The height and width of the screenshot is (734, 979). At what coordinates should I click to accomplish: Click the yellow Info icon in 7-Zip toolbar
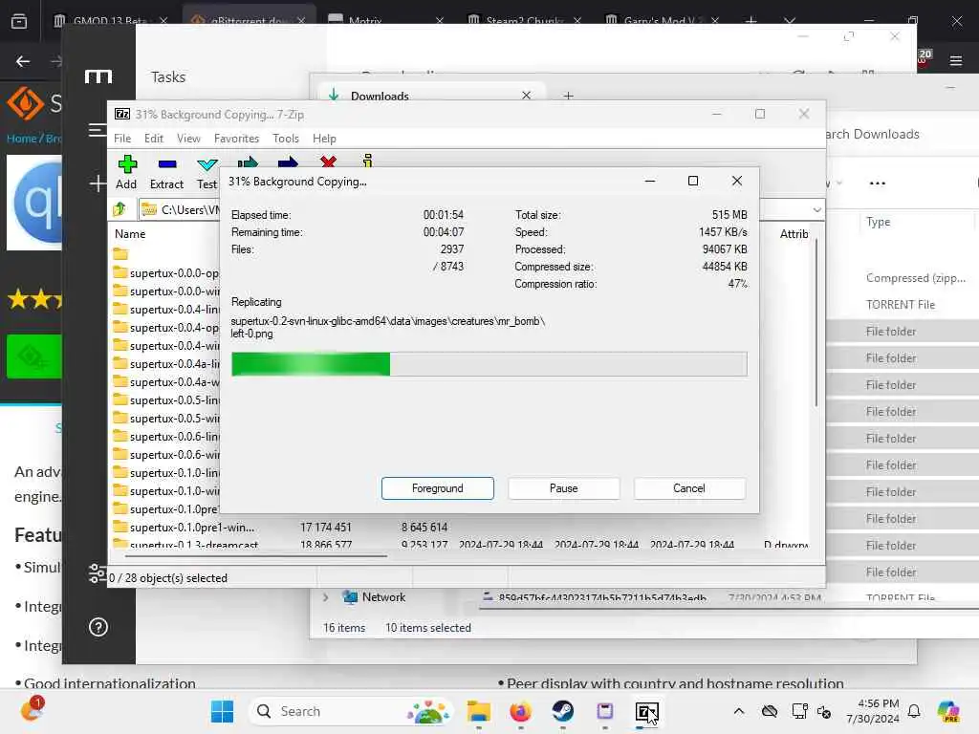[x=368, y=161]
